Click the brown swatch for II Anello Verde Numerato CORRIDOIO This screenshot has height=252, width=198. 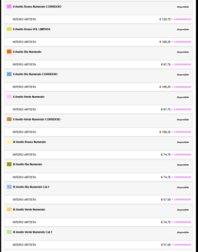tap(9, 119)
